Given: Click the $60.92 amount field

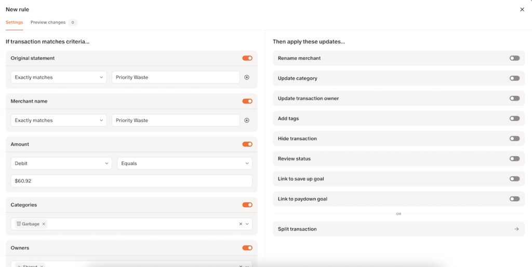Looking at the screenshot, I should (131, 181).
